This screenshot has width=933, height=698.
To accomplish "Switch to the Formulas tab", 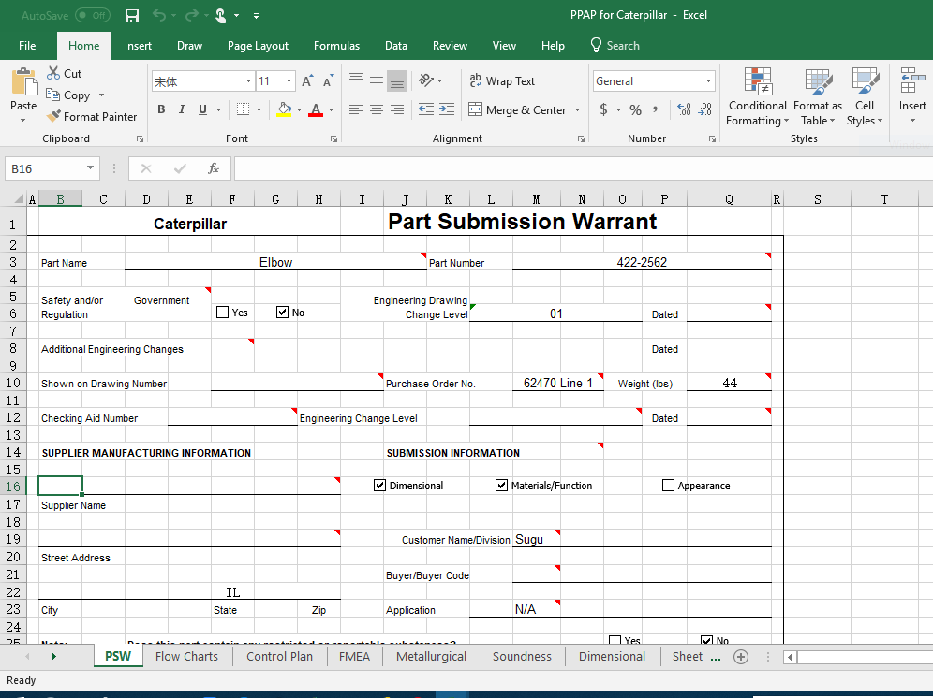I will pyautogui.click(x=336, y=46).
